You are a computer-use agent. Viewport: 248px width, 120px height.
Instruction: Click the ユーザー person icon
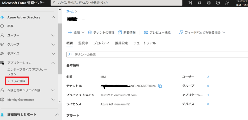[x=2, y=35]
